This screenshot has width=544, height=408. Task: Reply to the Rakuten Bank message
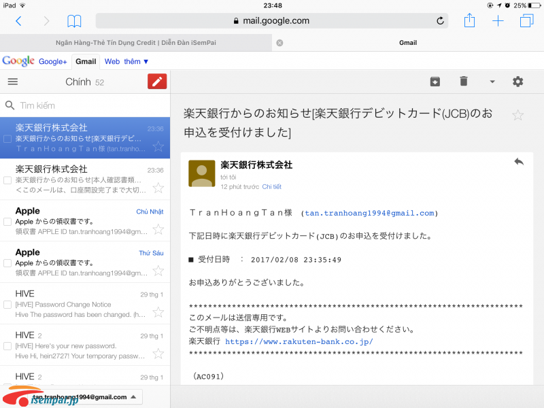519,162
